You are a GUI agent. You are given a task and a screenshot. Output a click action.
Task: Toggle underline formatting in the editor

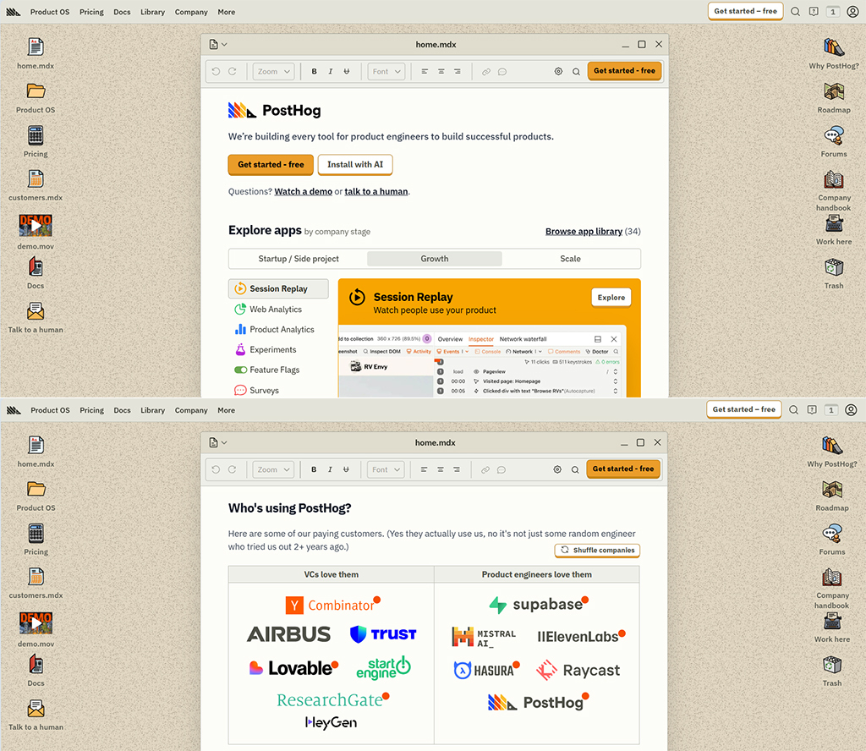[346, 71]
